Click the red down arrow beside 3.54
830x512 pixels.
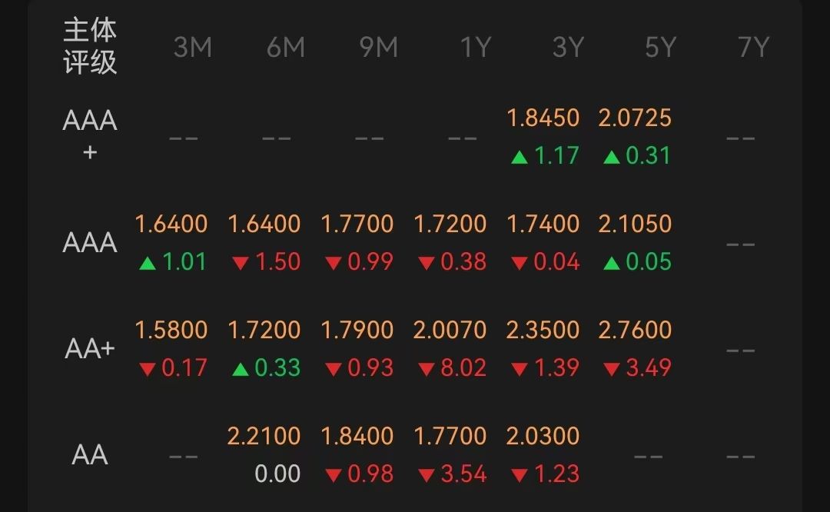(x=427, y=475)
